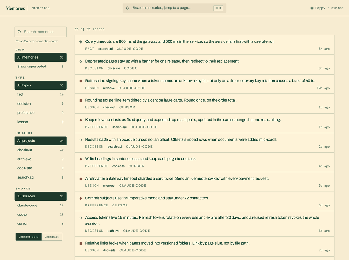
Task: Click the dot icon on sentence case headings memory
Action: click(x=80, y=159)
